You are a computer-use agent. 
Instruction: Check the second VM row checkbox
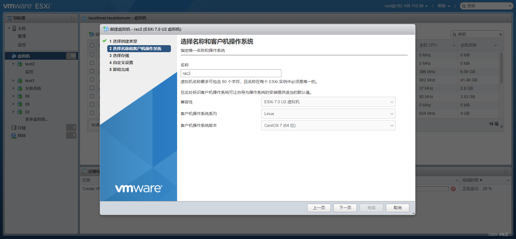(92, 63)
